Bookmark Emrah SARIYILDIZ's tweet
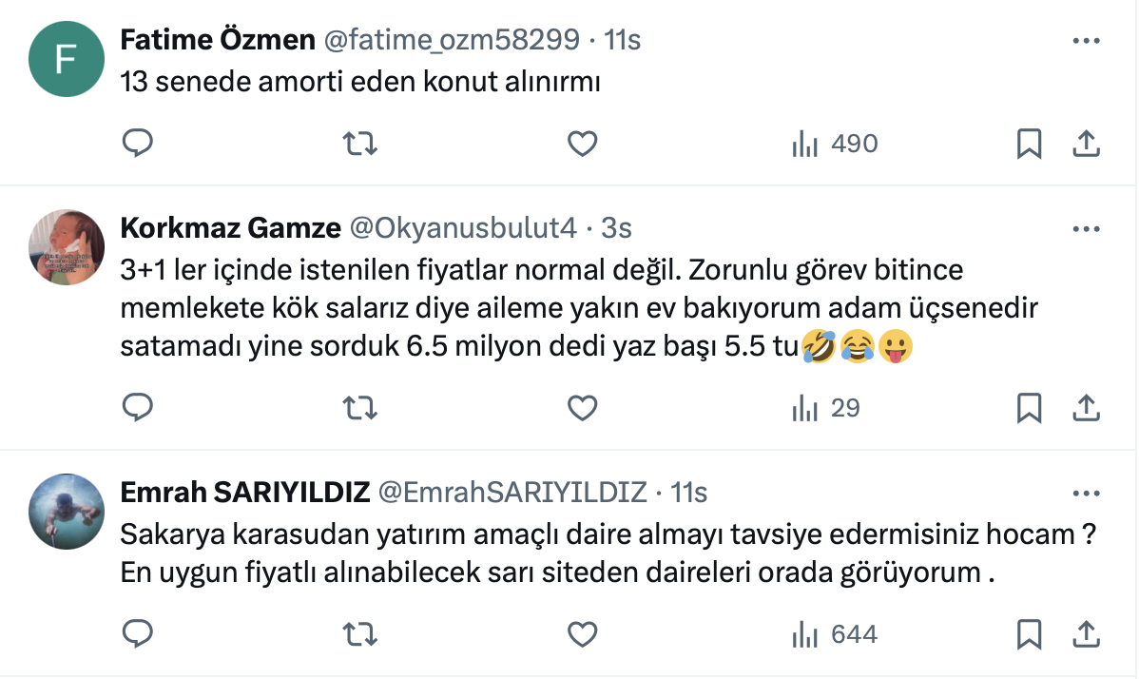 (1029, 633)
